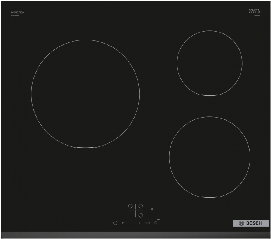Click inside the large left cooking zone
The image size is (271, 239).
(x=86, y=94)
